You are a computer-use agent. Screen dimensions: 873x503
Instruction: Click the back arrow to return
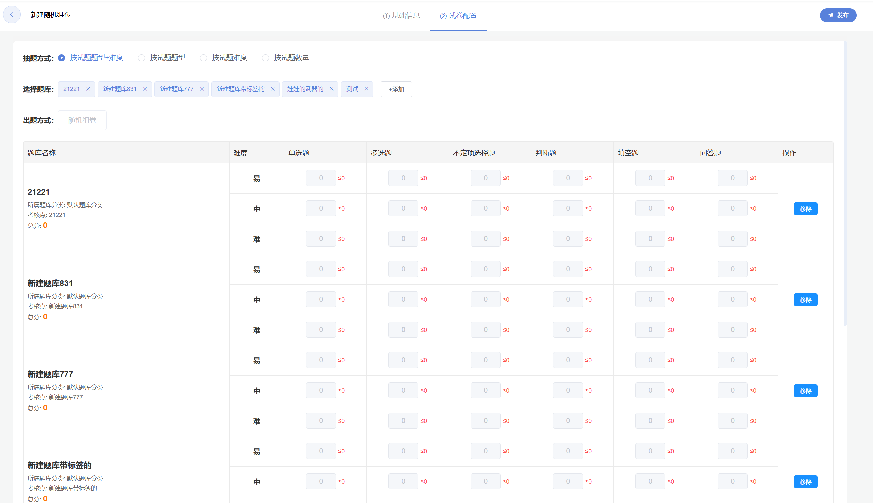[x=12, y=15]
